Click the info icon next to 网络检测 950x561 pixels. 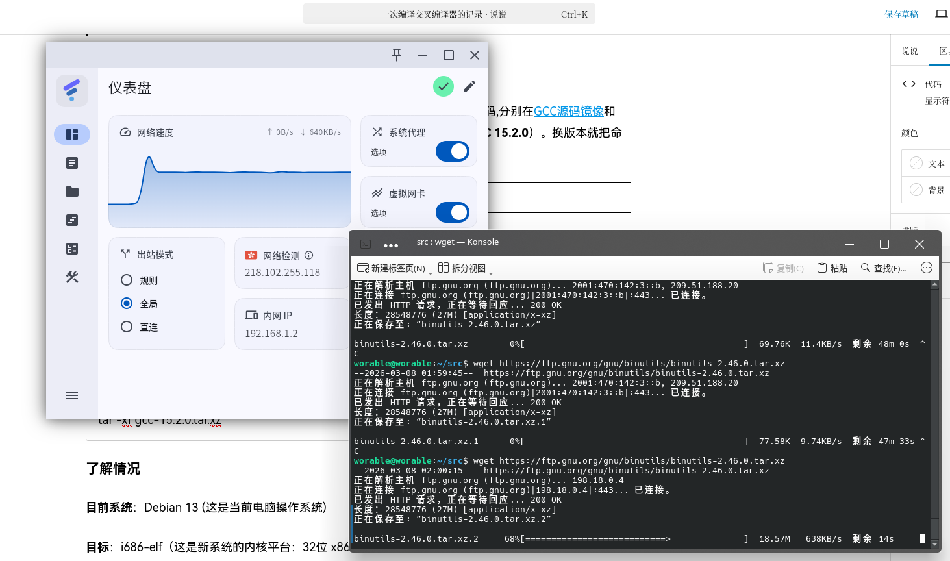click(x=309, y=256)
